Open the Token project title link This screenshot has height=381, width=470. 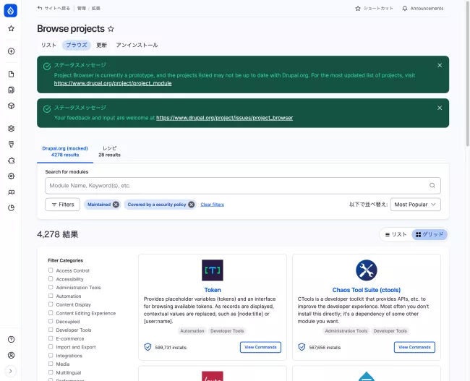click(x=213, y=290)
